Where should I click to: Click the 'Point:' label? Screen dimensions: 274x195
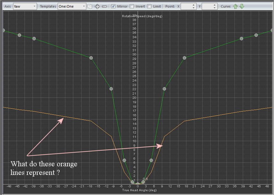170,6
